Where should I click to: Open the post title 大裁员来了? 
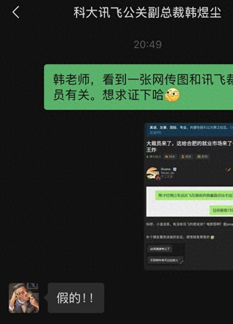[x=190, y=146]
